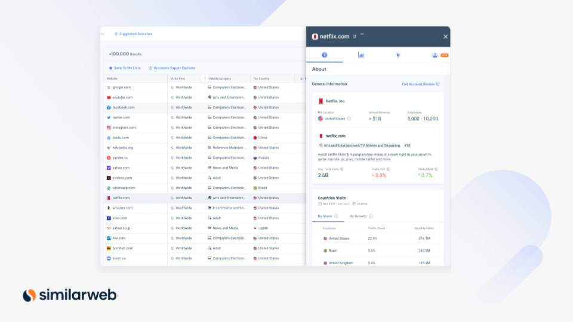Select the By Share tab
573x322 pixels.
click(325, 216)
